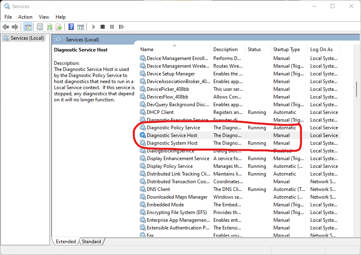
Task: Sort by the Description column header
Action: (x=228, y=49)
